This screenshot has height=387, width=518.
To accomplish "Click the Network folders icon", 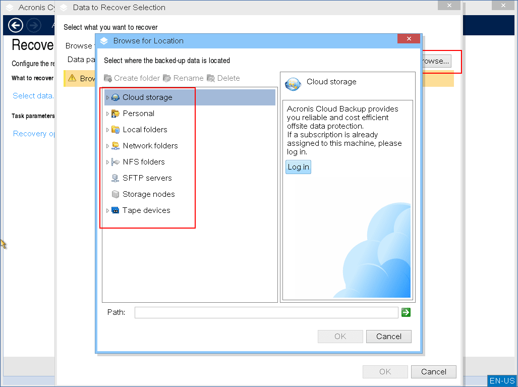I will [x=116, y=146].
